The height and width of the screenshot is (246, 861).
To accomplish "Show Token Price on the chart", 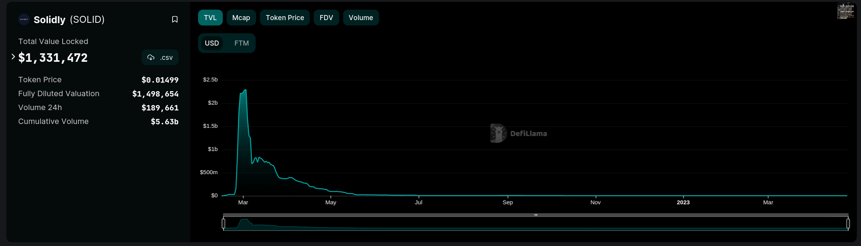I will pos(285,18).
